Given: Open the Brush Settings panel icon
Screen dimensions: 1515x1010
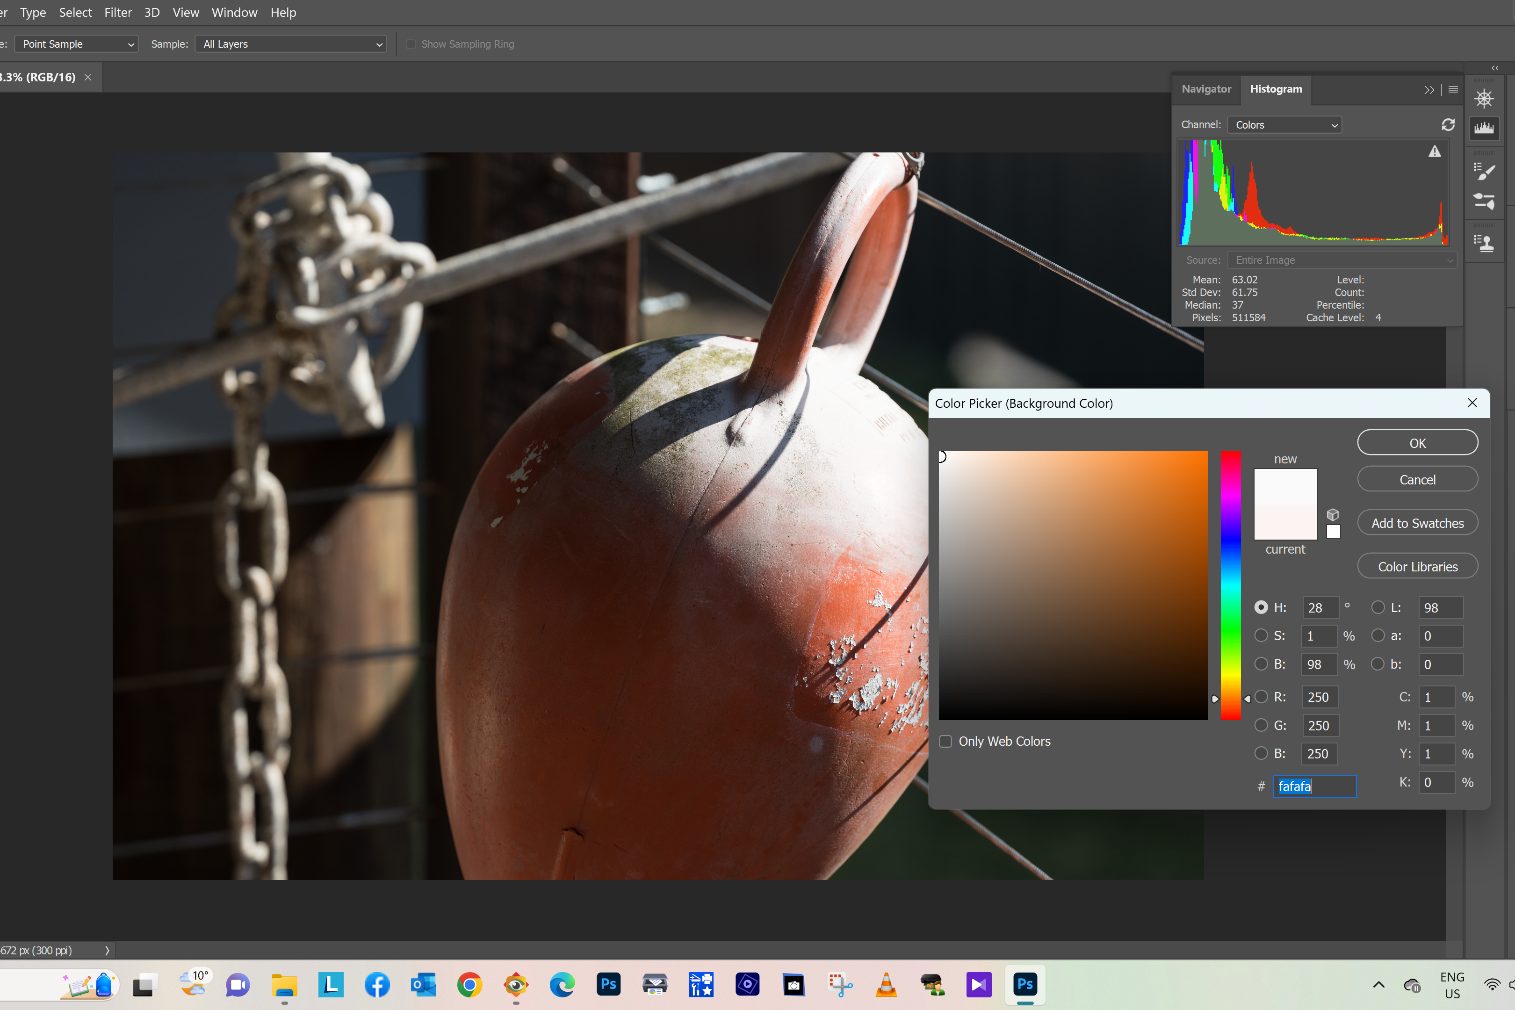Looking at the screenshot, I should 1483,171.
